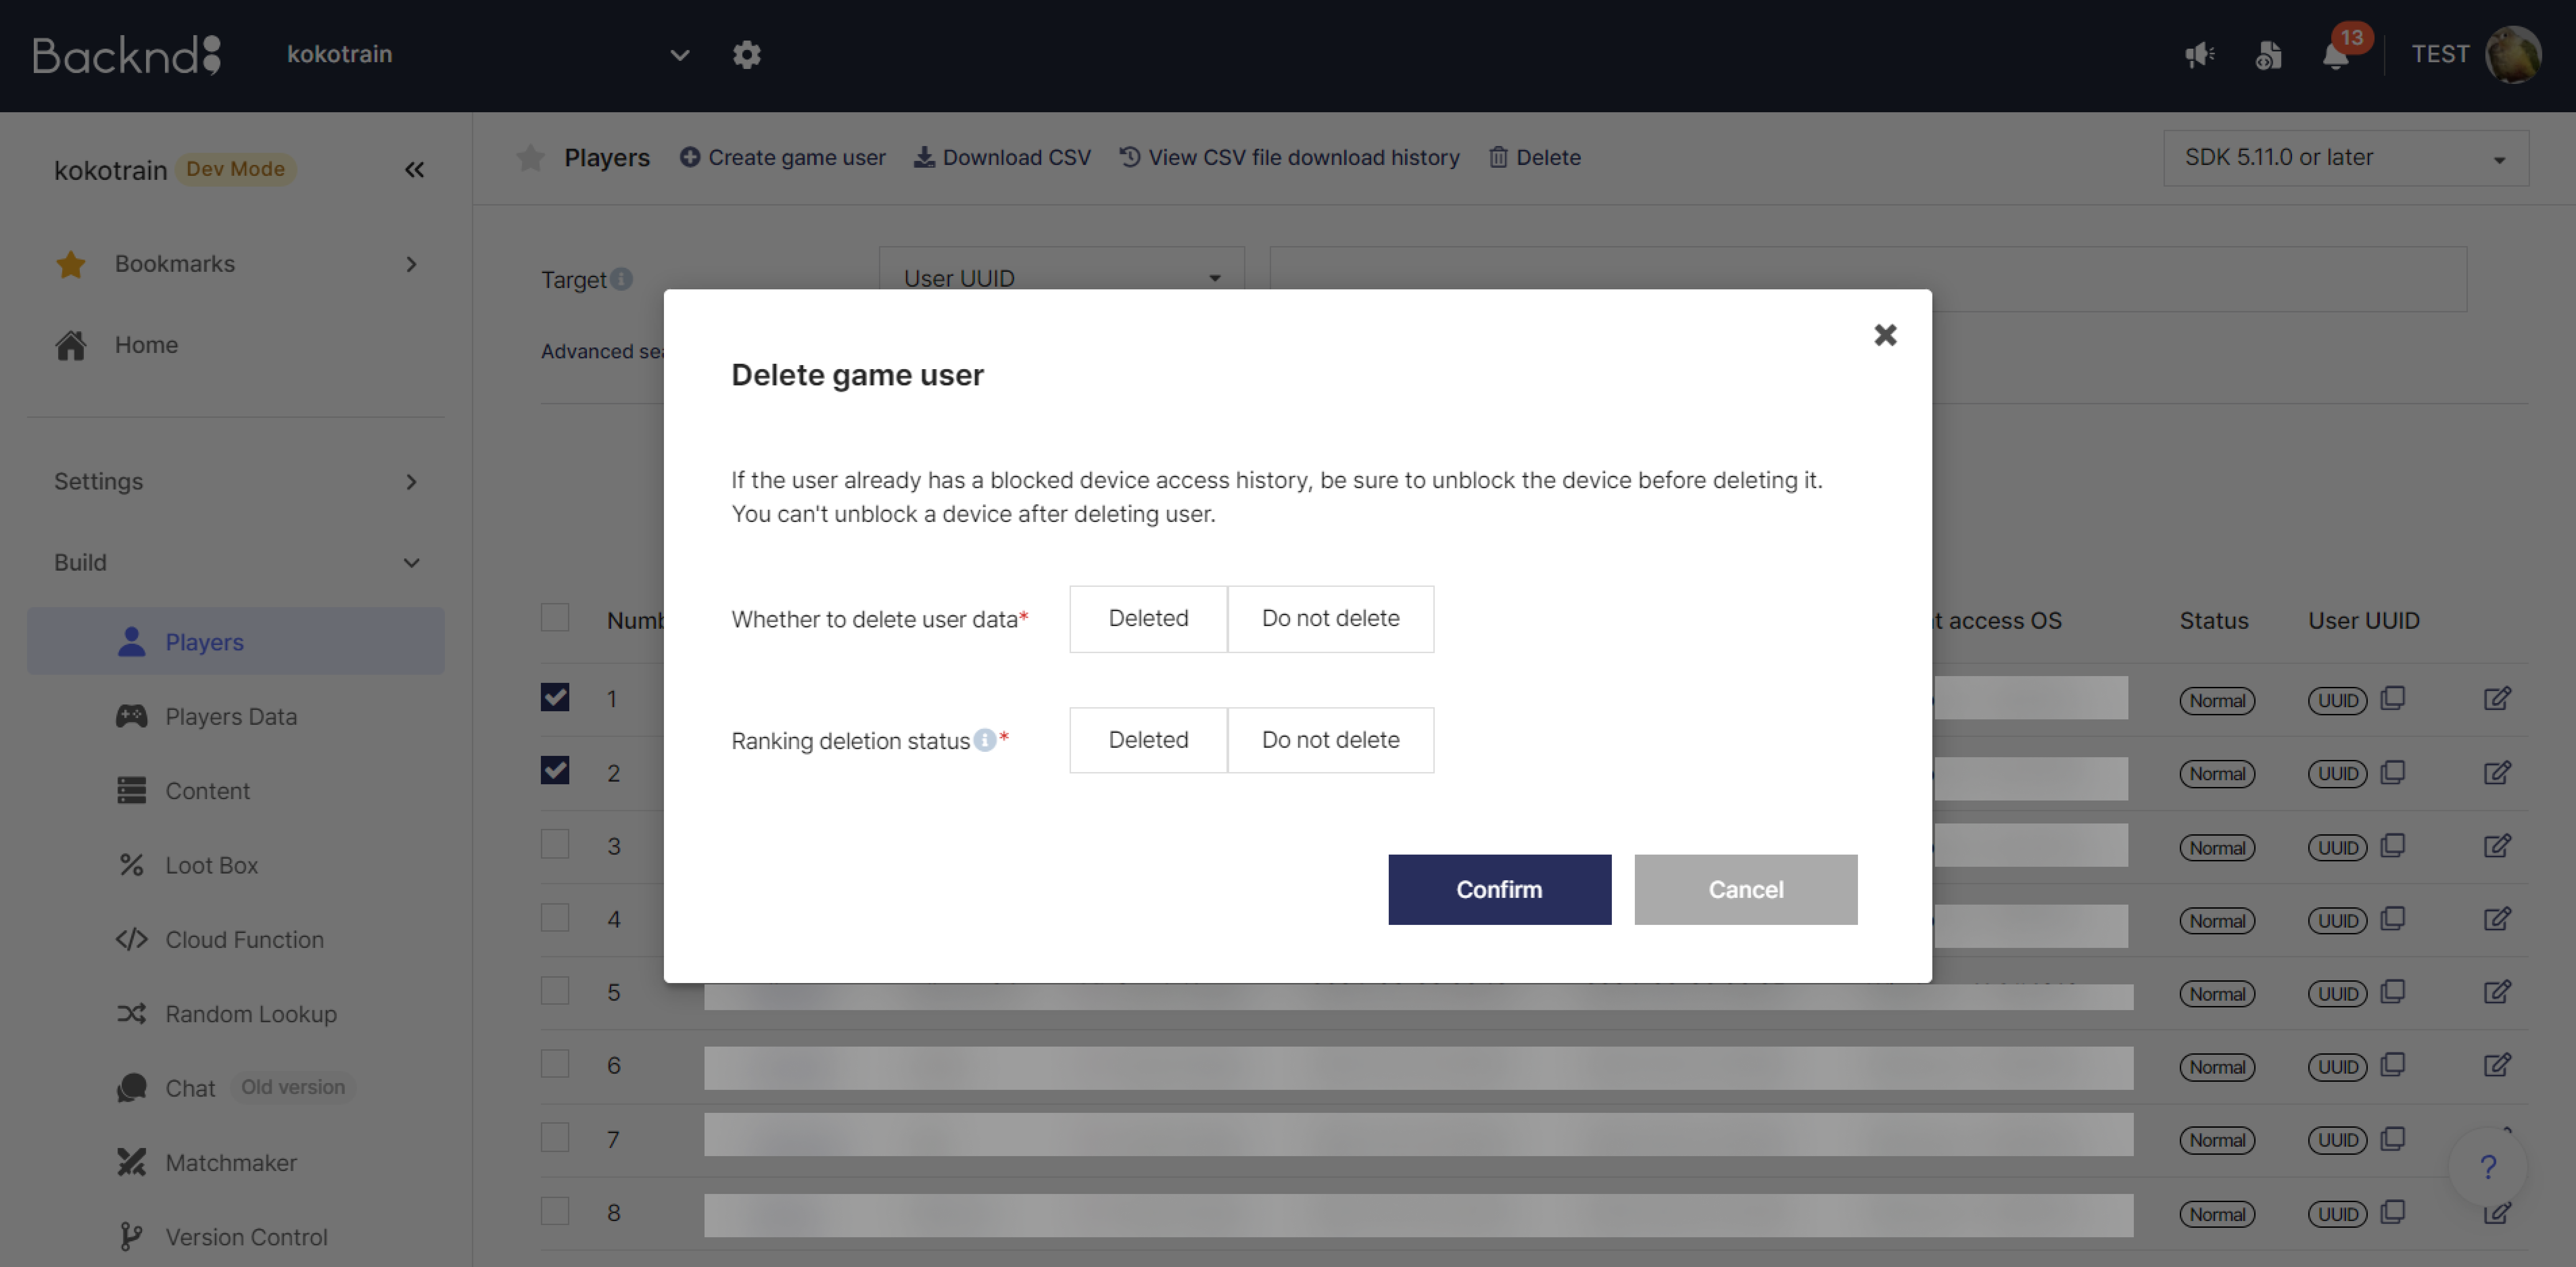Check the row 3 checkbox
Viewport: 2576px width, 1267px height.
(555, 844)
